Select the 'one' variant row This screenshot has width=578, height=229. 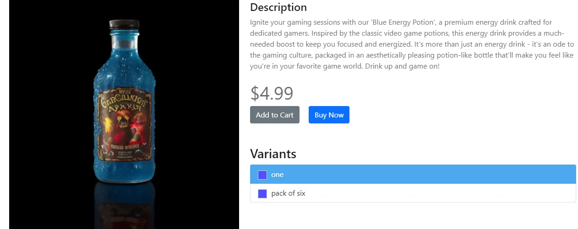tap(412, 175)
